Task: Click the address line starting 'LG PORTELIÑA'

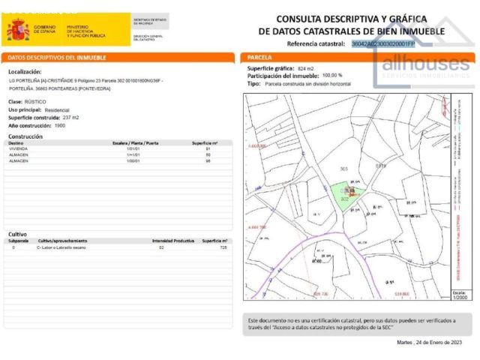Action: pyautogui.click(x=86, y=81)
